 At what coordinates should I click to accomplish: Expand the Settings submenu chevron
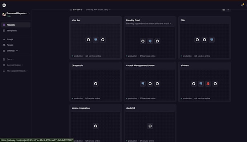tap(17, 51)
